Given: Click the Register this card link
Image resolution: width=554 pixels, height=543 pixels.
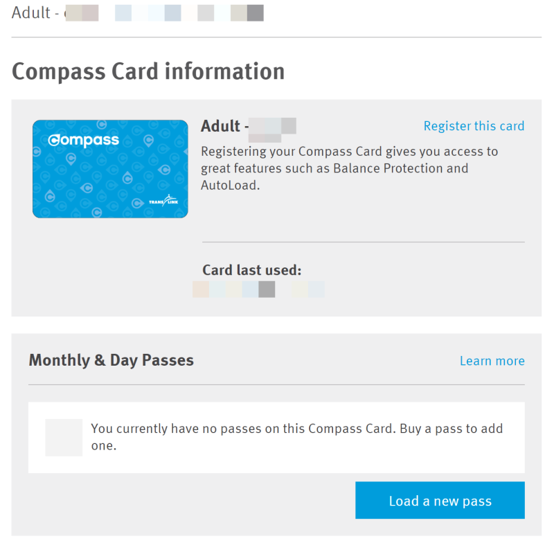Looking at the screenshot, I should [474, 126].
